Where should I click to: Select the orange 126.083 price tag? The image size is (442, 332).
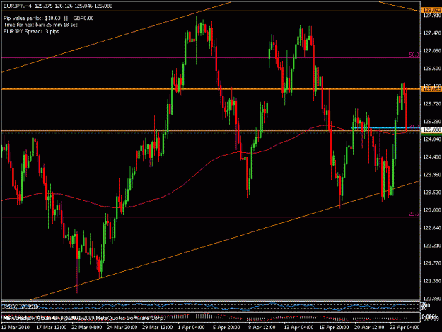click(x=431, y=89)
